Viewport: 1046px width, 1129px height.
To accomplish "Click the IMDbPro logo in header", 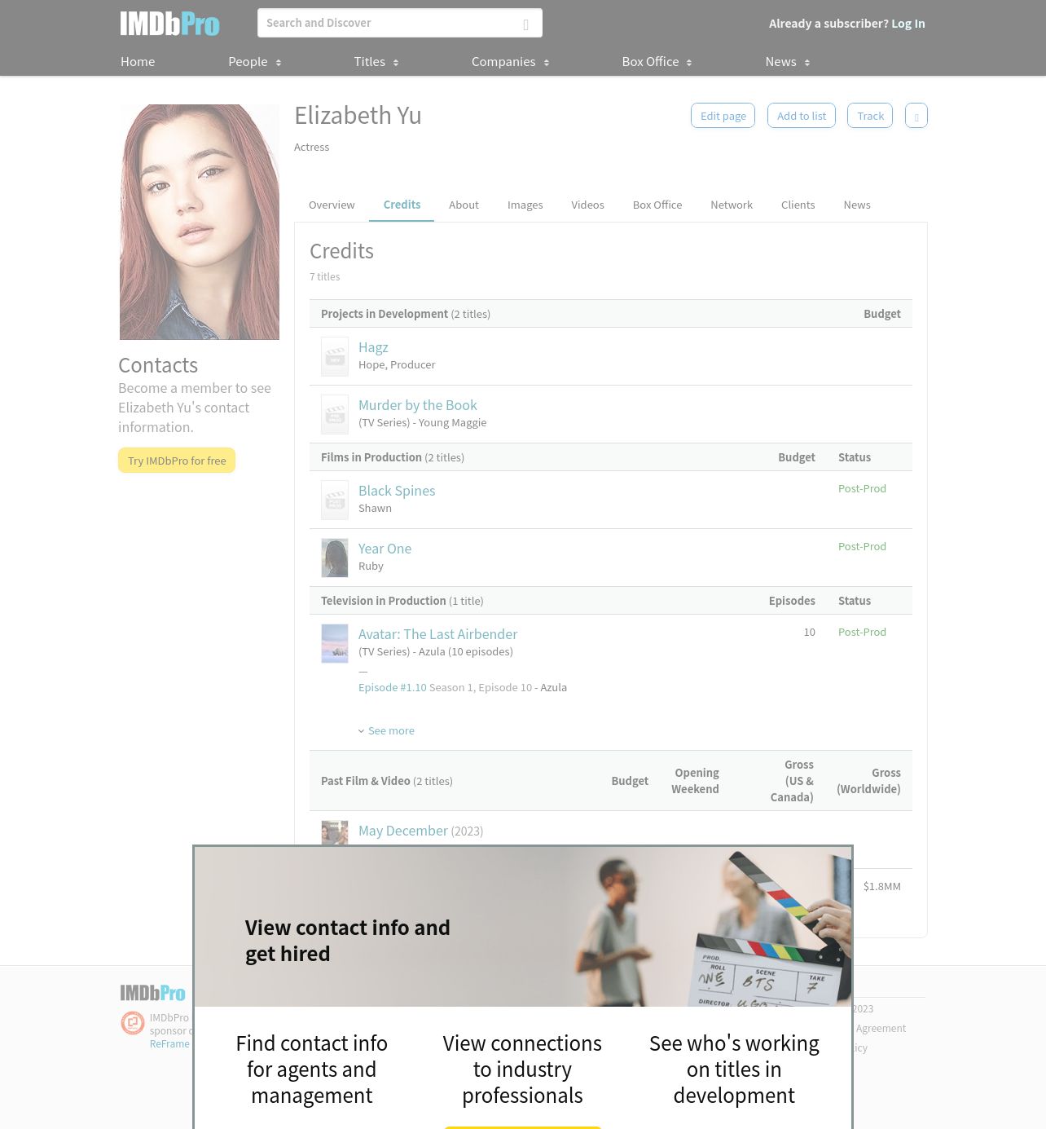I will (169, 24).
